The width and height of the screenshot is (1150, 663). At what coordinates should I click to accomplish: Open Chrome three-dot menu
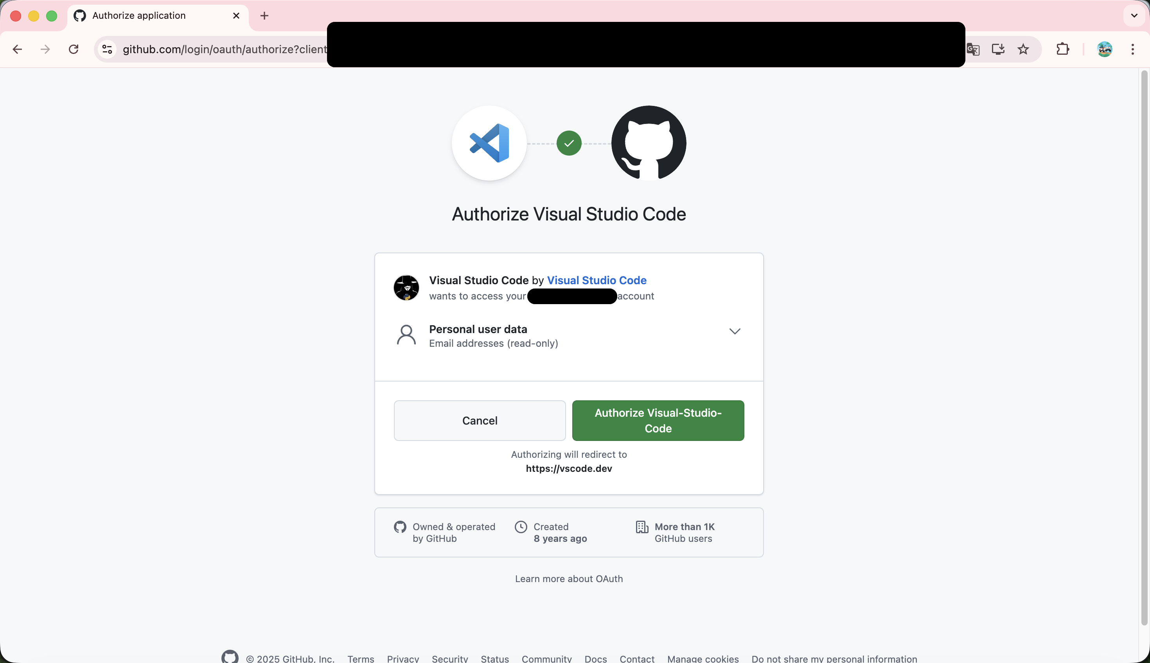(1133, 49)
